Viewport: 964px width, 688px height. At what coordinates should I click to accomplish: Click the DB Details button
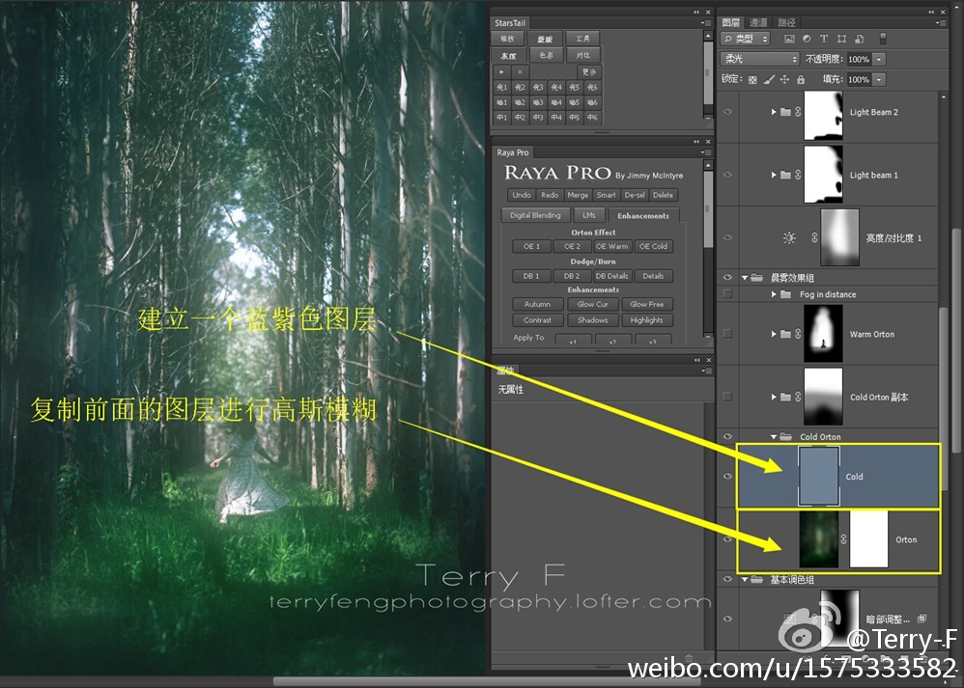pos(611,276)
